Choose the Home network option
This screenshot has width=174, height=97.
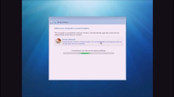89,41
